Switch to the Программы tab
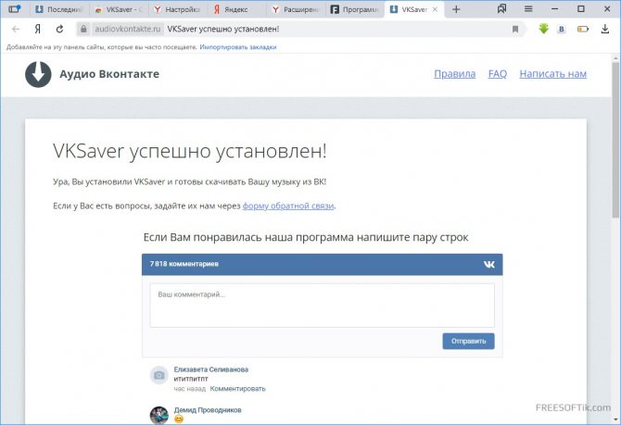Viewport: 621px width, 425px height. pyautogui.click(x=354, y=9)
